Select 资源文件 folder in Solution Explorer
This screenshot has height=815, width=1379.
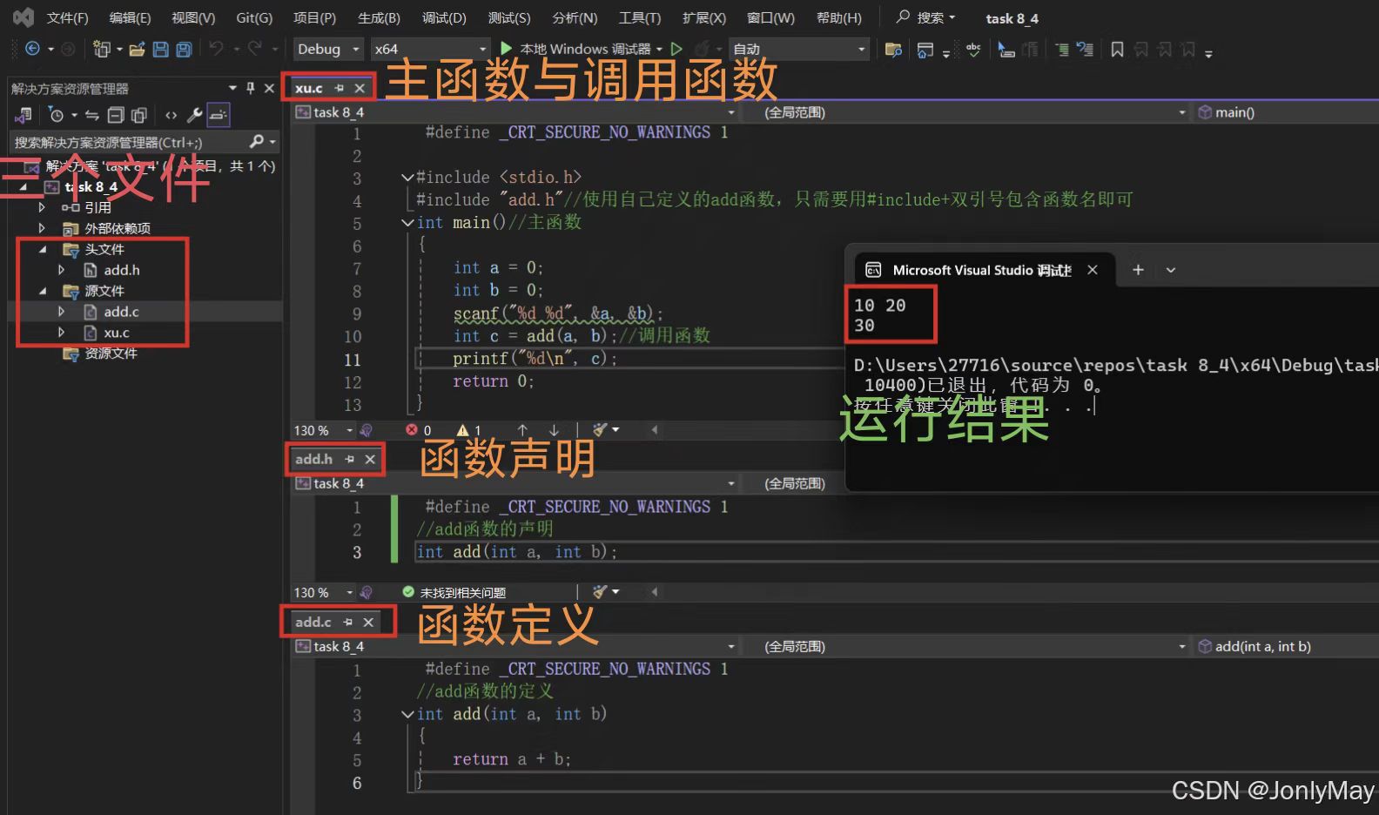[x=111, y=354]
